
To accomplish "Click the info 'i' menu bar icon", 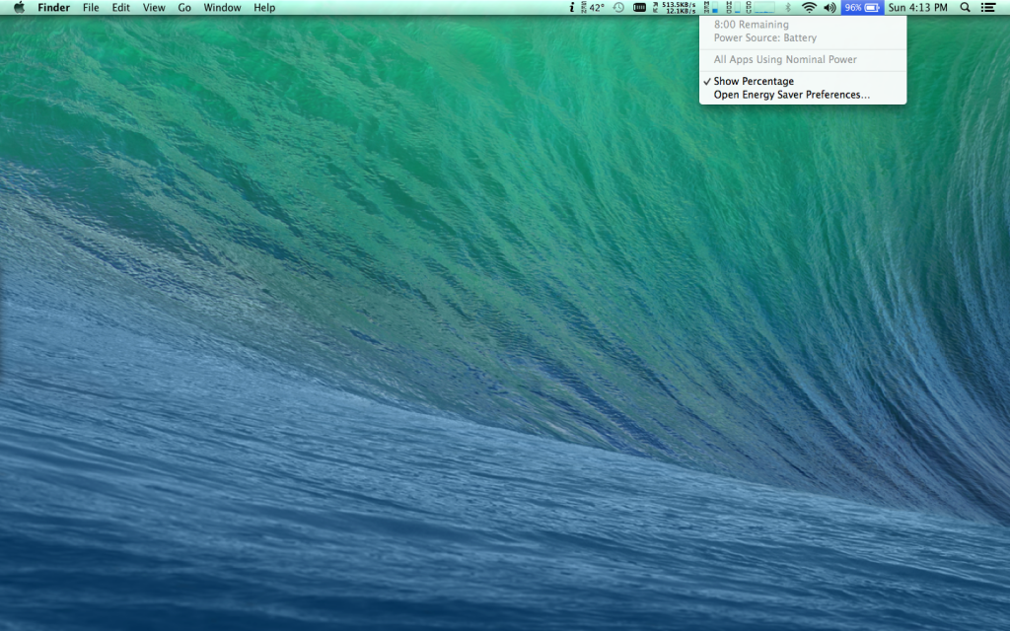I will pyautogui.click(x=571, y=8).
